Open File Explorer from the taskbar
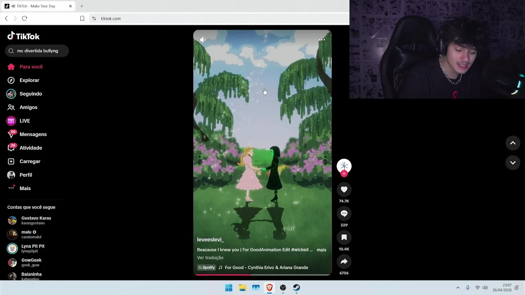 (242, 288)
